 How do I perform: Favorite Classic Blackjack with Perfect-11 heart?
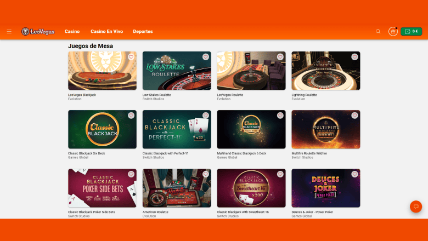[206, 116]
